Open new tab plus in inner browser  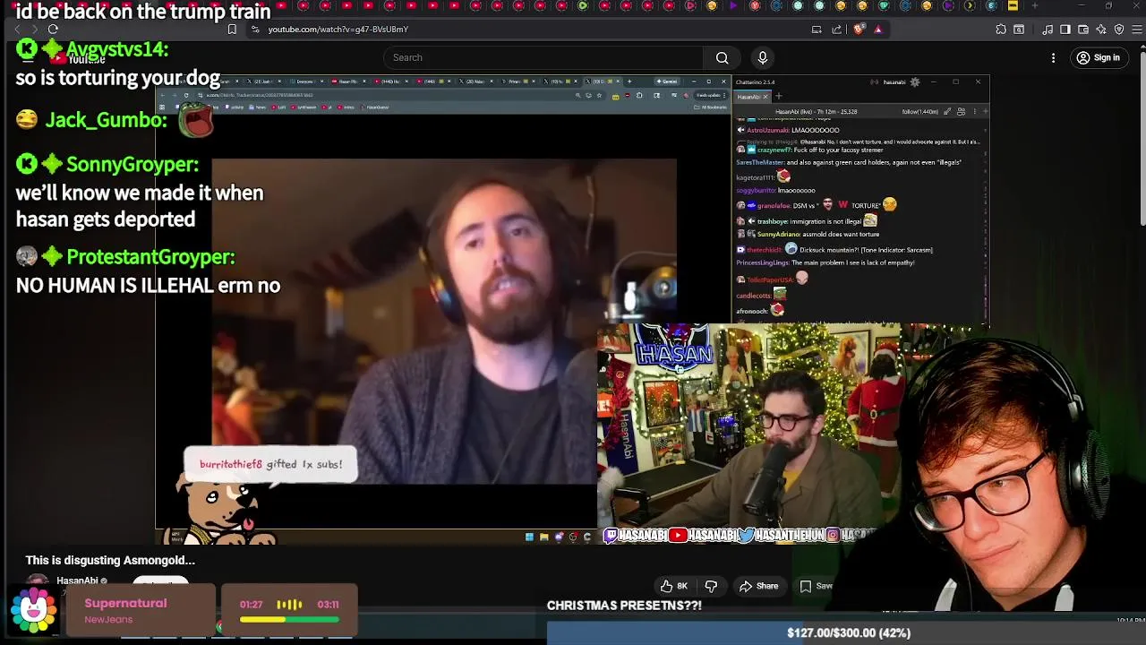[x=629, y=82]
